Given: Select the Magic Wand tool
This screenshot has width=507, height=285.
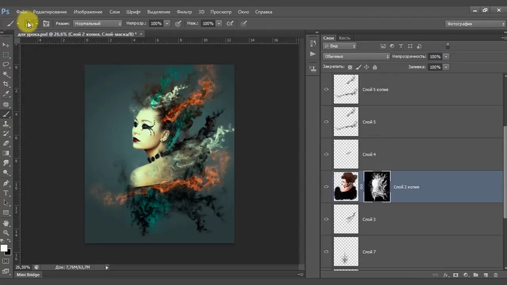Looking at the screenshot, I should click(6, 74).
